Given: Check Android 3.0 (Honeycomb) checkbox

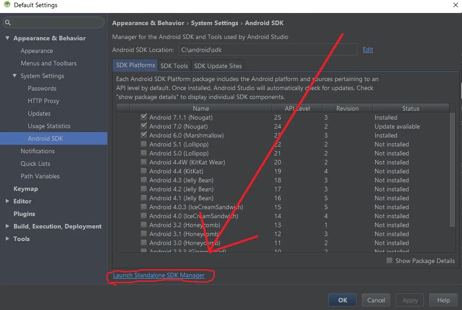Looking at the screenshot, I should coord(144,243).
